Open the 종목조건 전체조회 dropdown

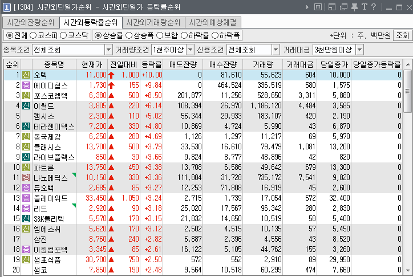click(108, 50)
